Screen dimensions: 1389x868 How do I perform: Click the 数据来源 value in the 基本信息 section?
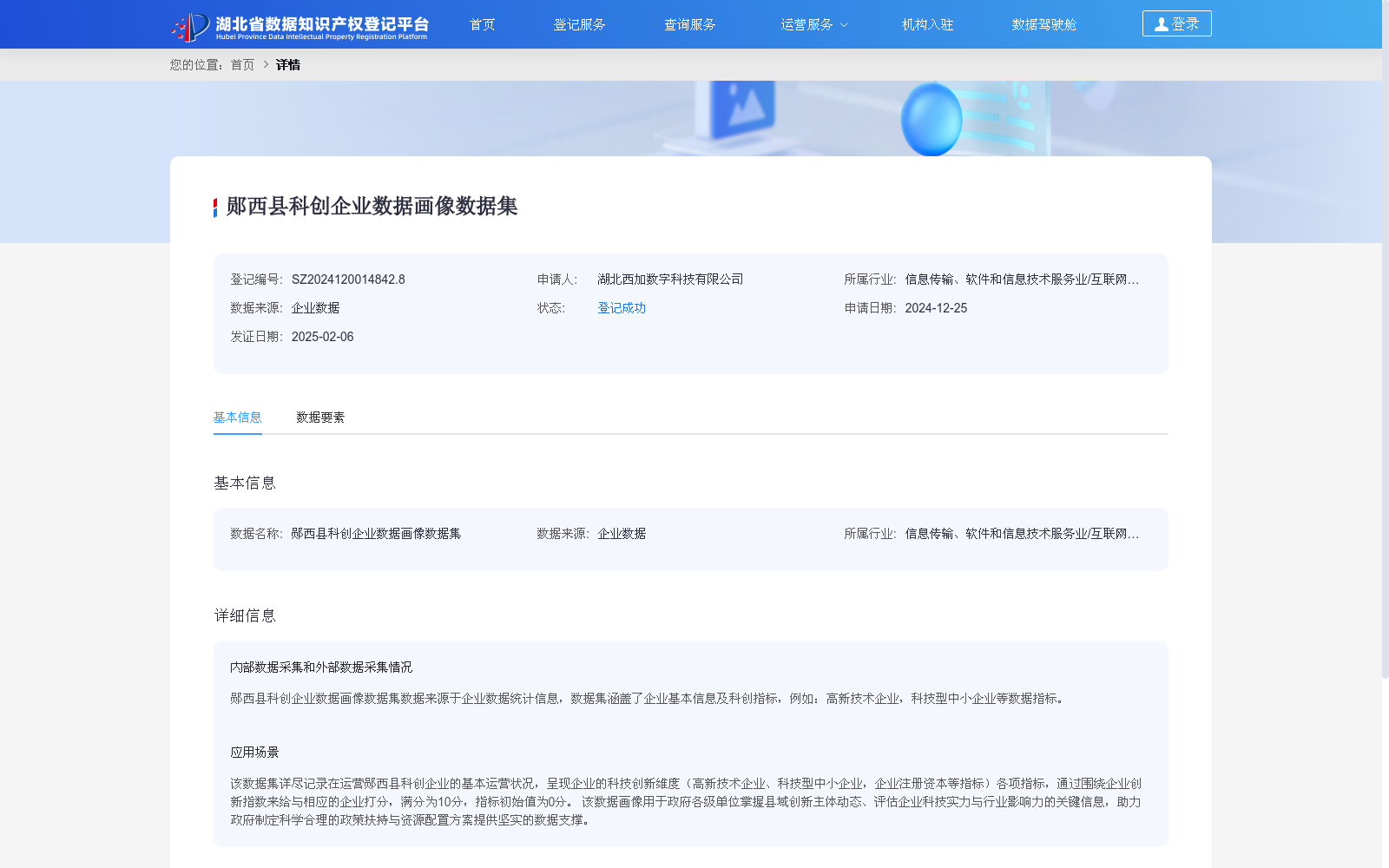pos(622,534)
